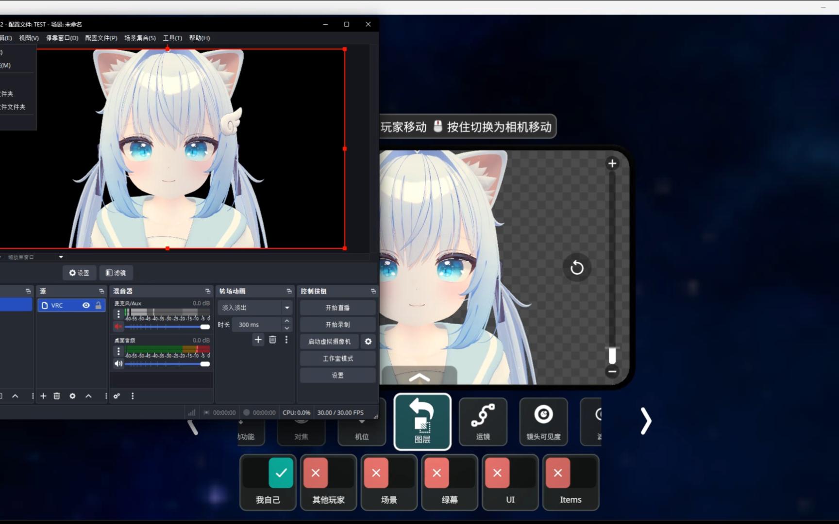Image resolution: width=839 pixels, height=524 pixels.
Task: Delete the selected source with trash icon
Action: 57,396
